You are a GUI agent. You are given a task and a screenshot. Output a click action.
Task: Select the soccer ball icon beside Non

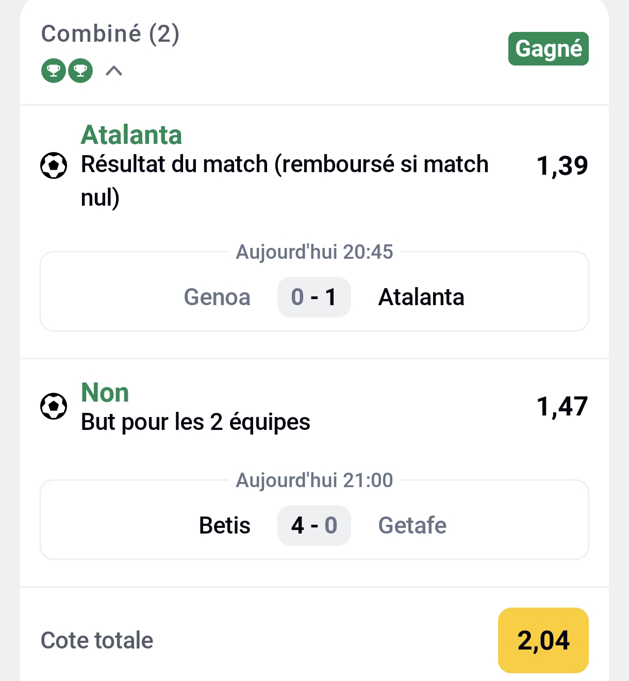pyautogui.click(x=53, y=407)
